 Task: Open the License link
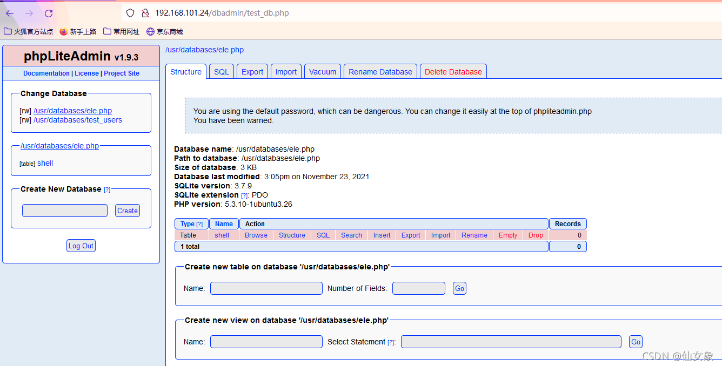tap(86, 73)
